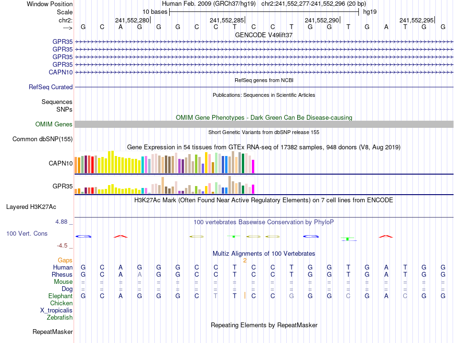Click the Layered H3K27Ac track label

(31, 207)
